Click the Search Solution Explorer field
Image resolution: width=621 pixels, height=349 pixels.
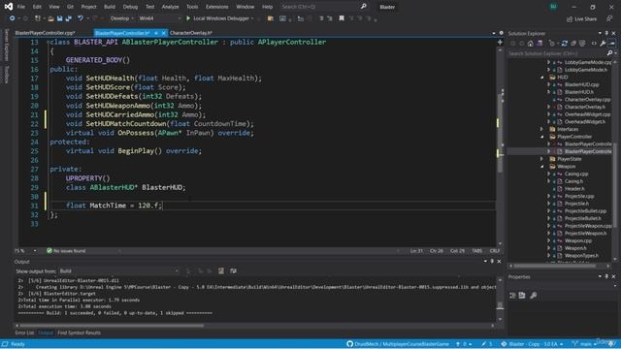click(x=558, y=53)
